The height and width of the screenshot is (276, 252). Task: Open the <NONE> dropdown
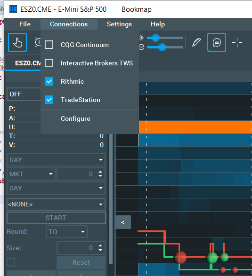56,204
